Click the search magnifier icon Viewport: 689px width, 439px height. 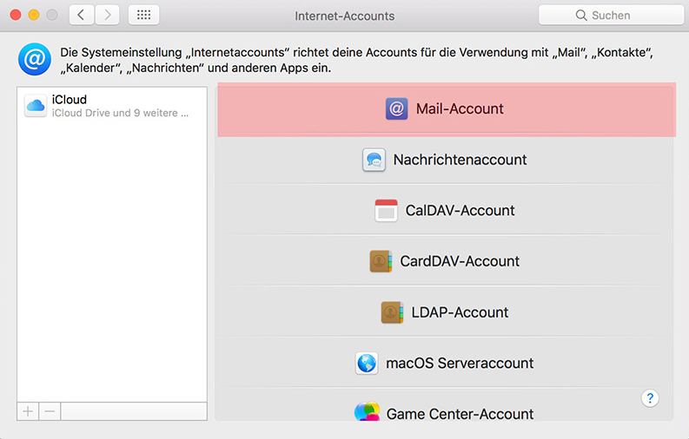pyautogui.click(x=581, y=16)
